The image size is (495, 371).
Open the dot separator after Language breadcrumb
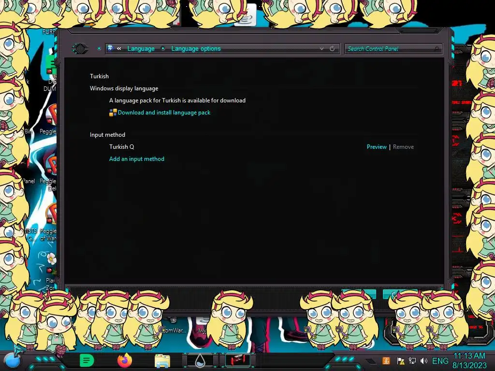(x=163, y=49)
